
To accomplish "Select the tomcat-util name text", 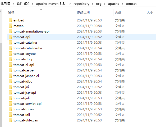I will [x=22, y=115].
